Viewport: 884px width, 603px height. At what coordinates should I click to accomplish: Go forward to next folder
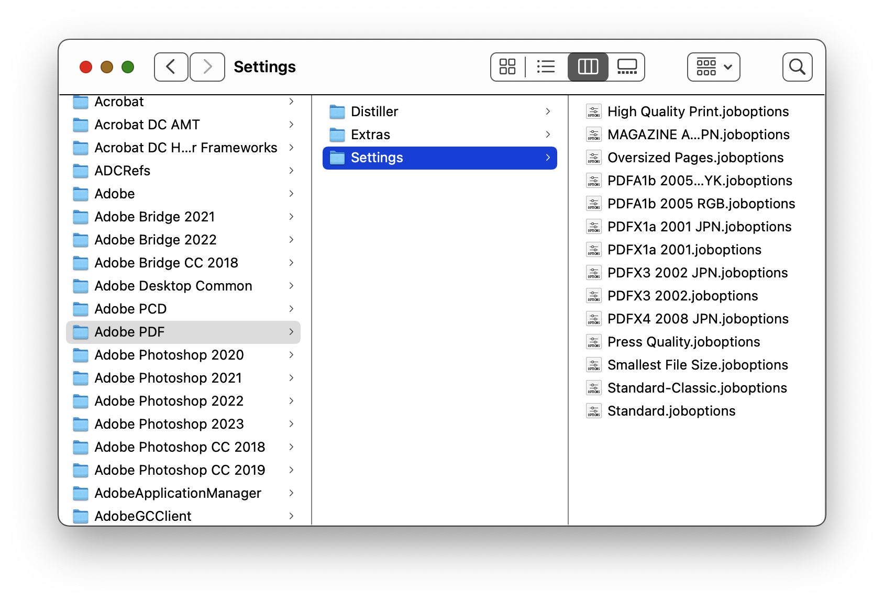click(x=207, y=67)
